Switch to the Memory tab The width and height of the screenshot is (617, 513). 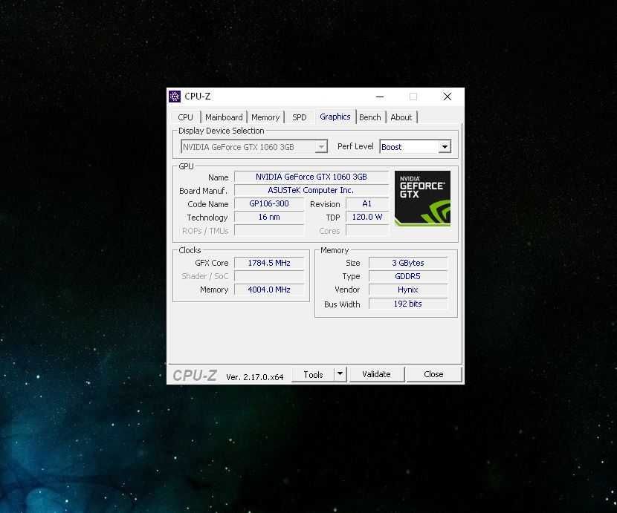265,117
